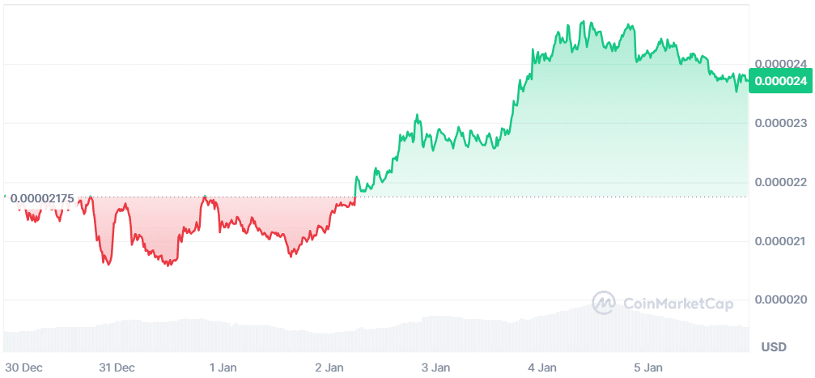Select the 5 Jan date label
Image resolution: width=815 pixels, height=378 pixels.
pos(648,367)
